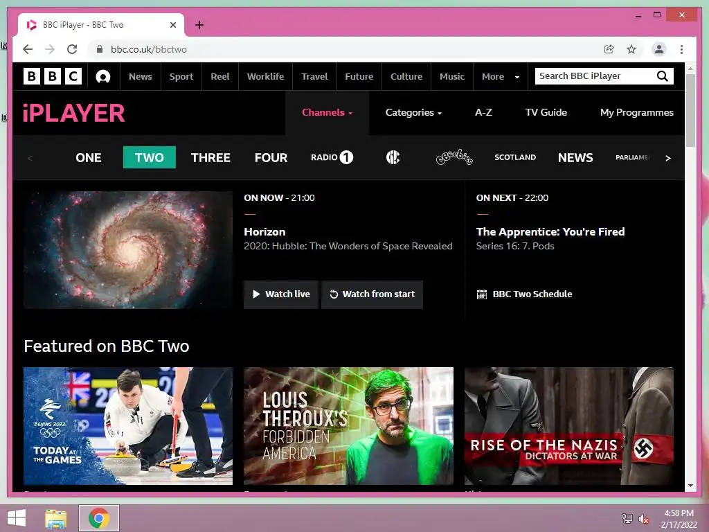Screen dimensions: 709x532
Task: Select the CBeebies channel logo
Action: click(454, 157)
